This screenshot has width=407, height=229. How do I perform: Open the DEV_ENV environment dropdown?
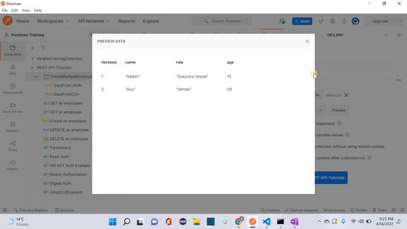358,35
